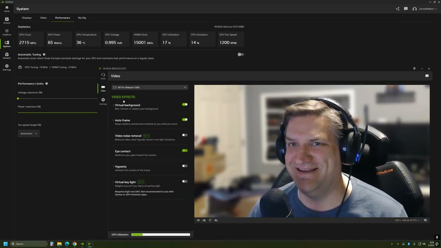The height and width of the screenshot is (248, 441).
Task: Open the Calculator icon on the taskbar
Action: 52,244
